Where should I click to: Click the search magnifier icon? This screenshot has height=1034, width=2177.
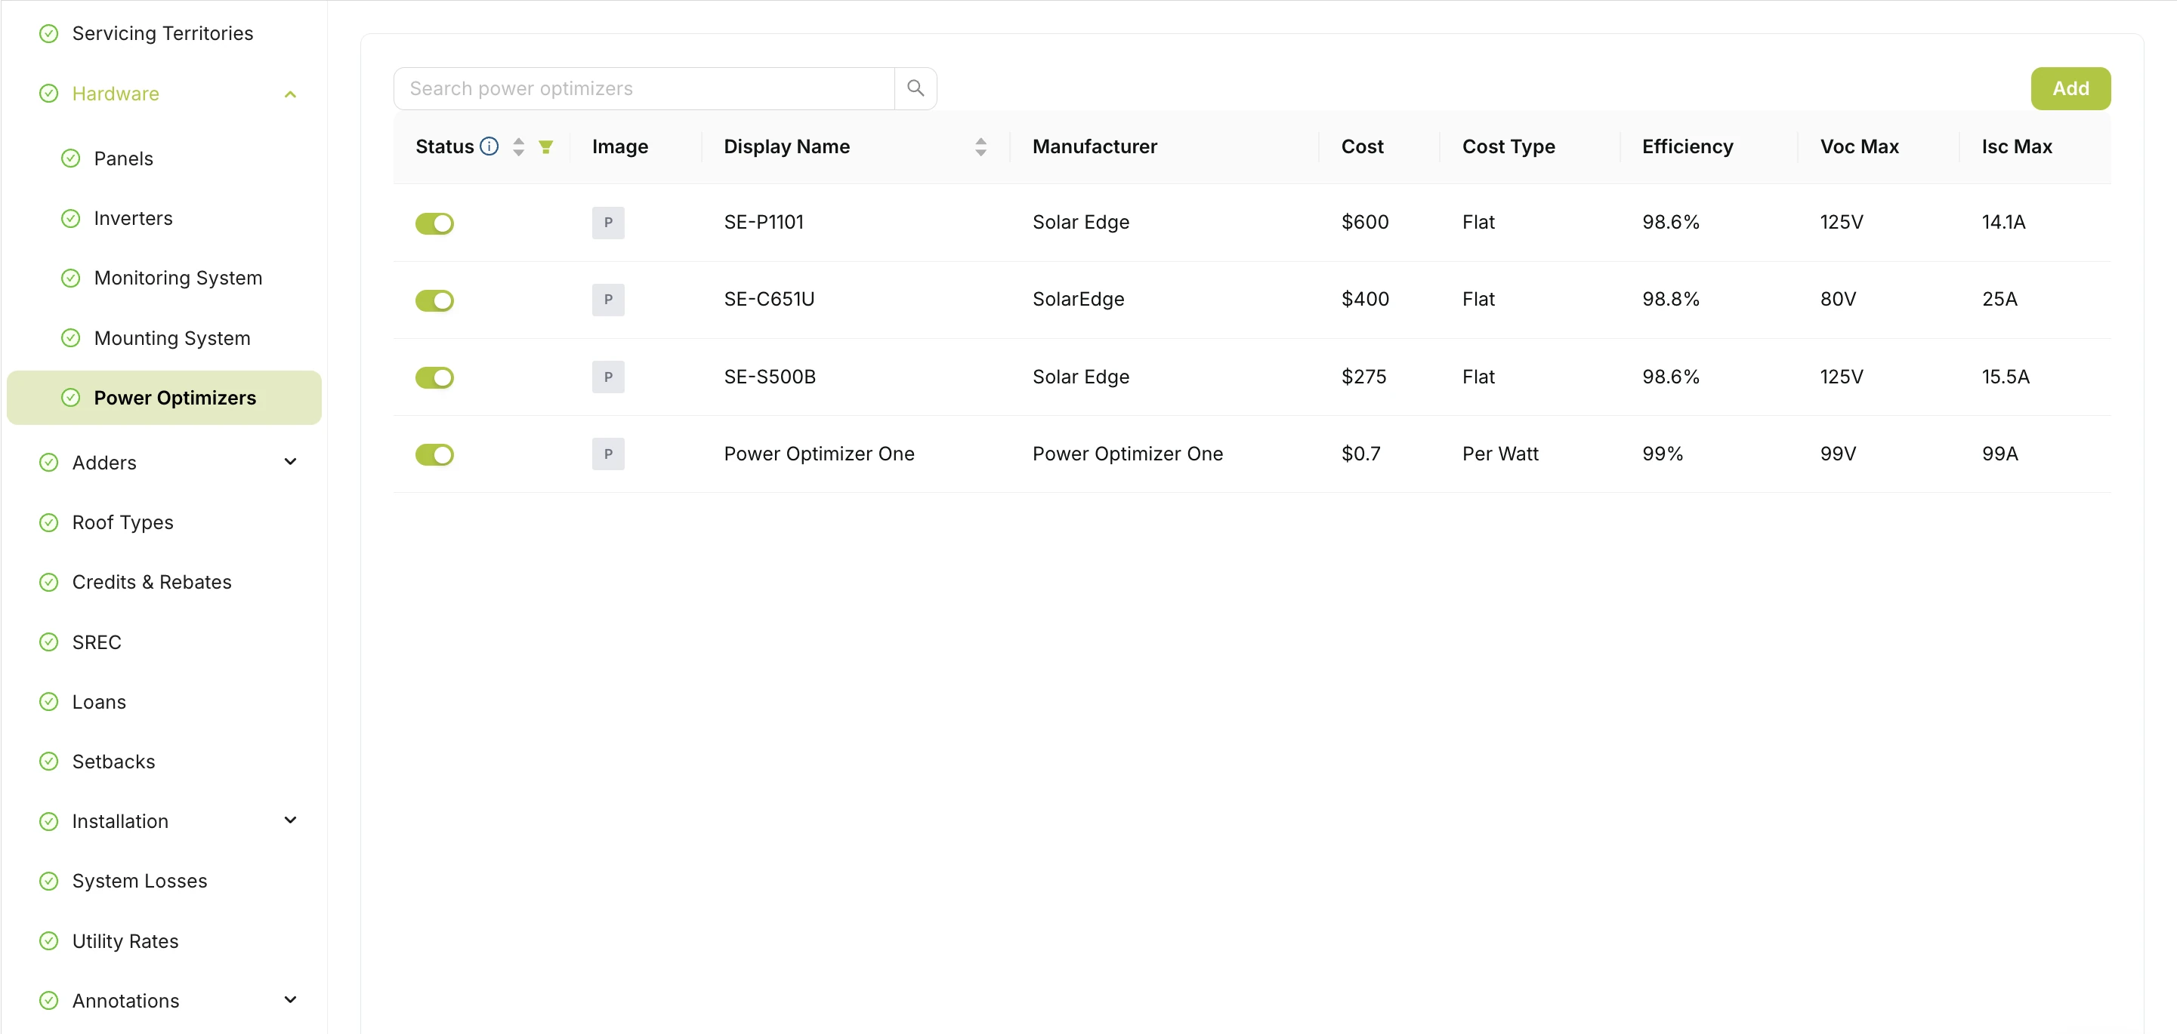tap(916, 88)
